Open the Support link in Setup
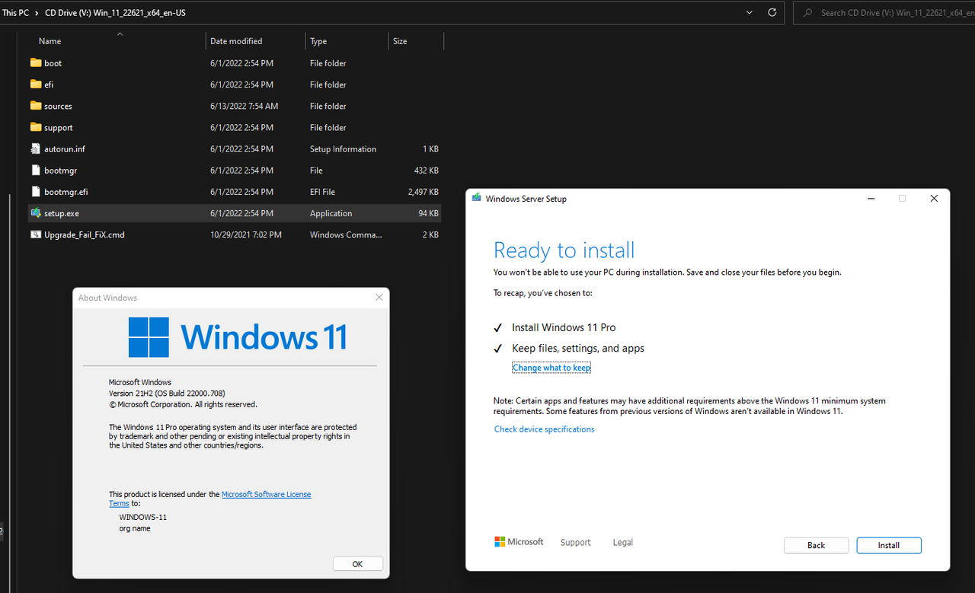975x593 pixels. pos(575,543)
